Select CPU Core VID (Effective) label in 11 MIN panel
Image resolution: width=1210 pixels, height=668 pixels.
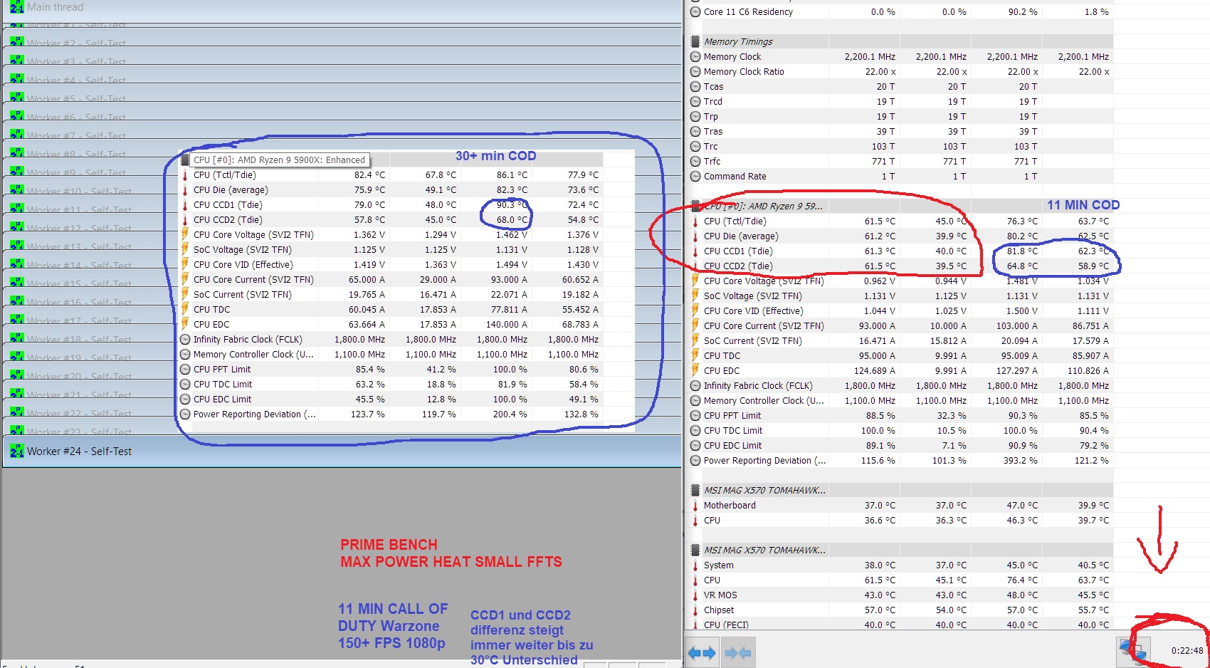click(x=754, y=310)
